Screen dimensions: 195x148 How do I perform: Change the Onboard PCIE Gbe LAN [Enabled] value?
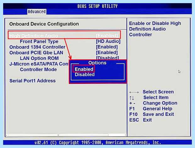point(107,52)
